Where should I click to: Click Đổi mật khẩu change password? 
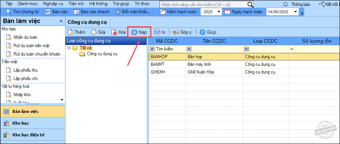(x=133, y=12)
